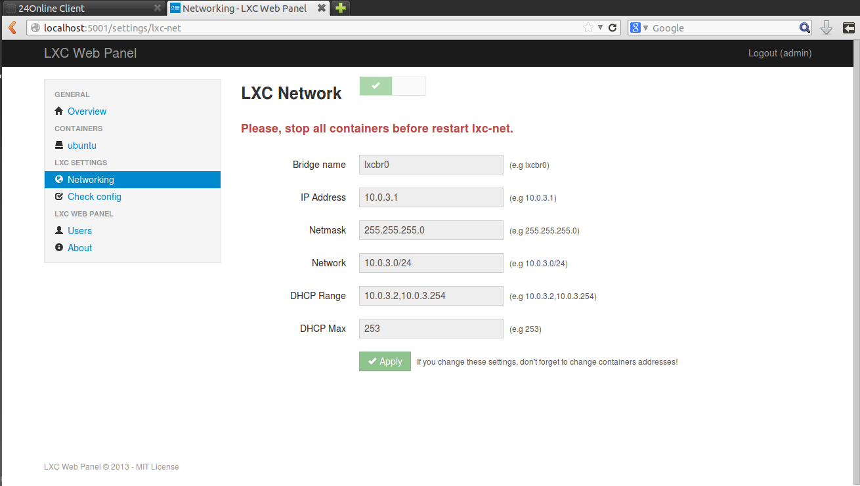The height and width of the screenshot is (486, 860).
Task: Open the search engine dropdown arrow
Action: click(x=645, y=28)
